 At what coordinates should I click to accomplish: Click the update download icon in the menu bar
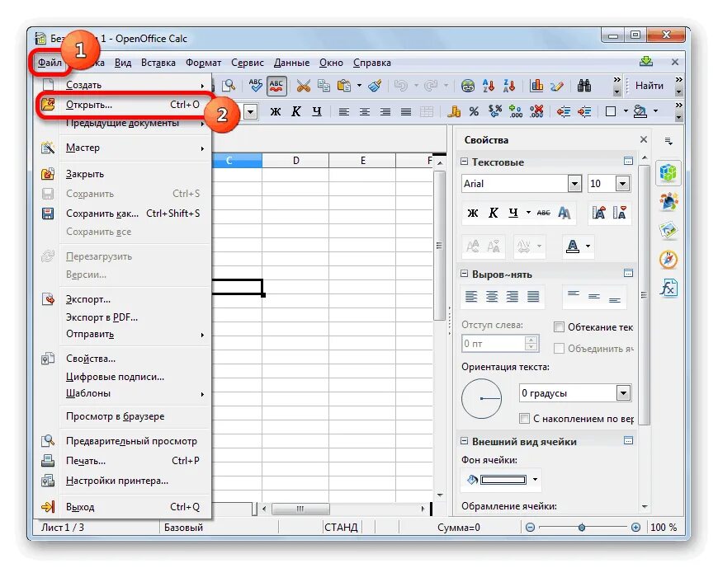645,62
